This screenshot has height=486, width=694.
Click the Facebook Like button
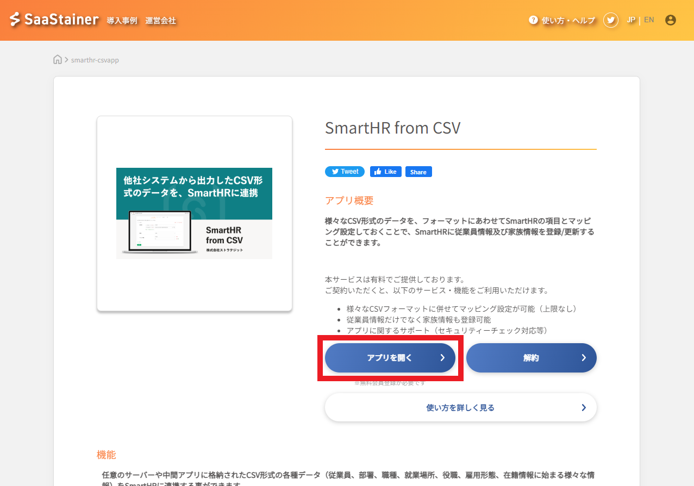tap(386, 172)
